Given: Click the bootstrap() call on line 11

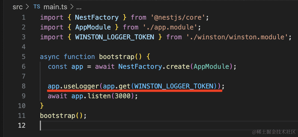Looking at the screenshot, I should coord(57,116).
